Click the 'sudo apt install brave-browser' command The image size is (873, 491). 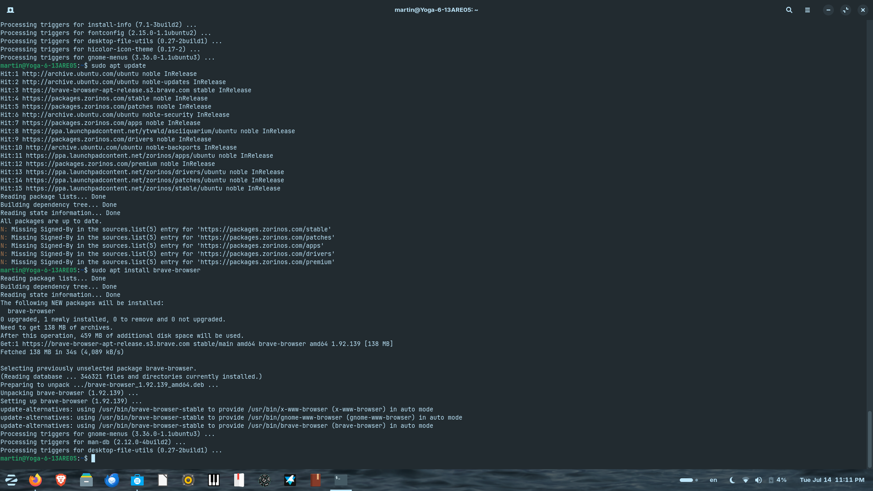146,270
